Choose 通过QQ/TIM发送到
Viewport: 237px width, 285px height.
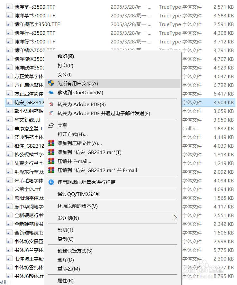pyautogui.click(x=79, y=194)
